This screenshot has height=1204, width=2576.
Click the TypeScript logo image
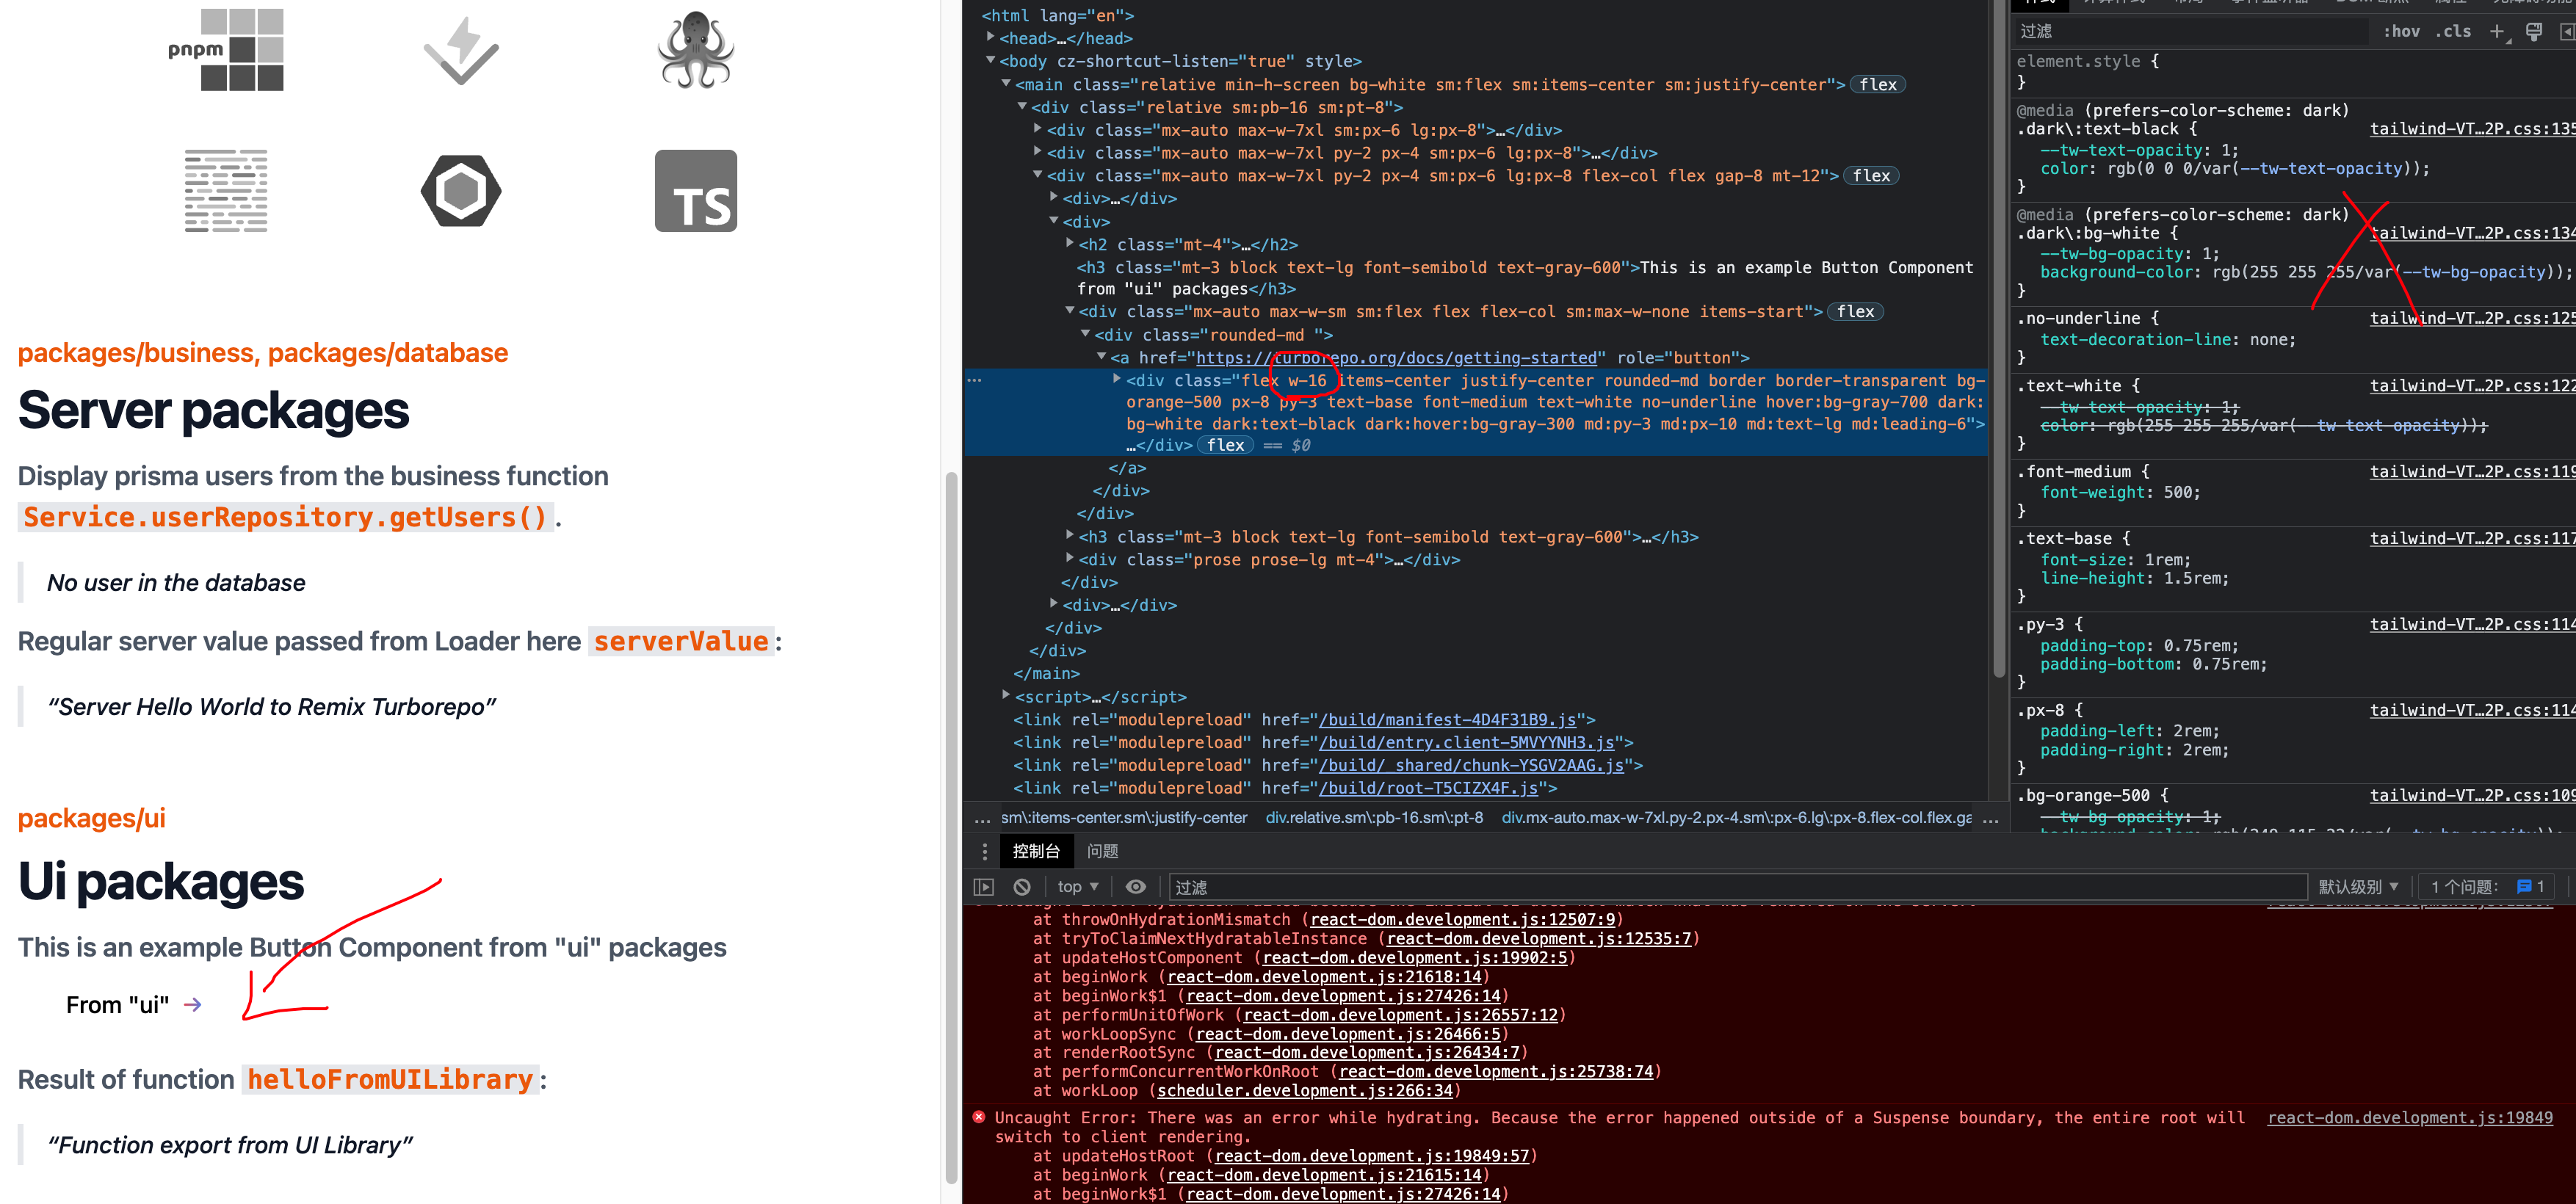(696, 190)
